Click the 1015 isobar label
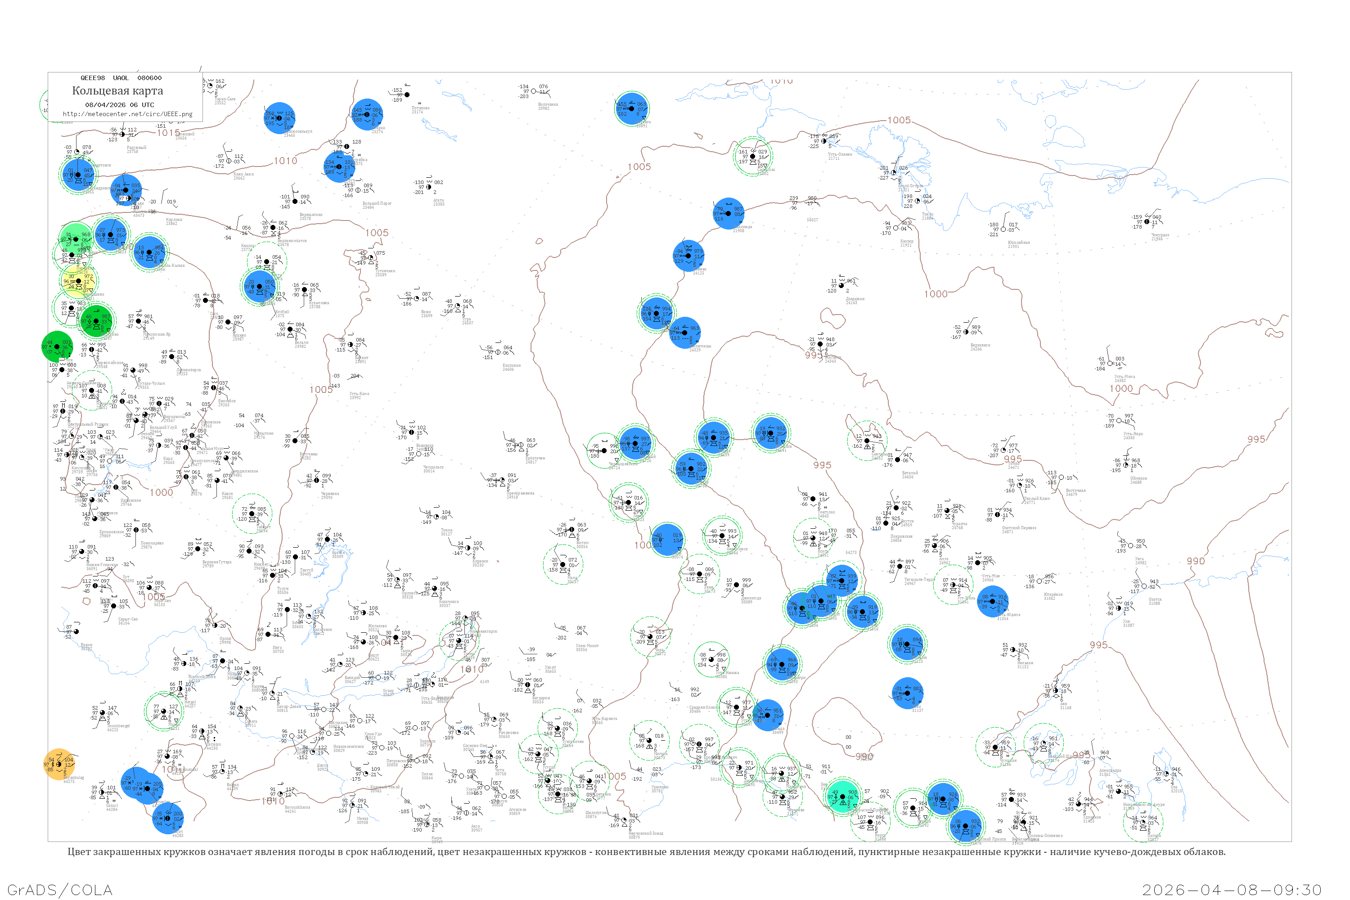 point(169,133)
